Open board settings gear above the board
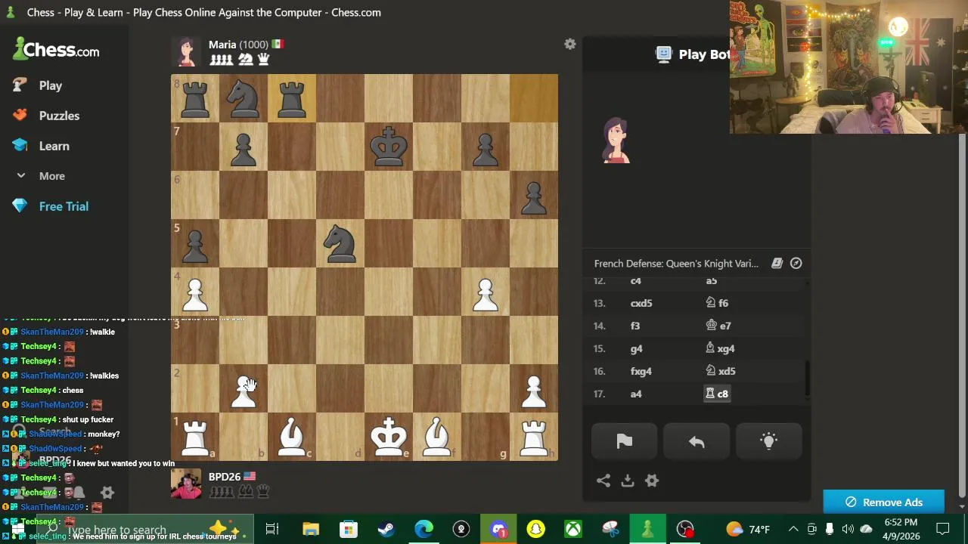968x544 pixels. point(570,45)
